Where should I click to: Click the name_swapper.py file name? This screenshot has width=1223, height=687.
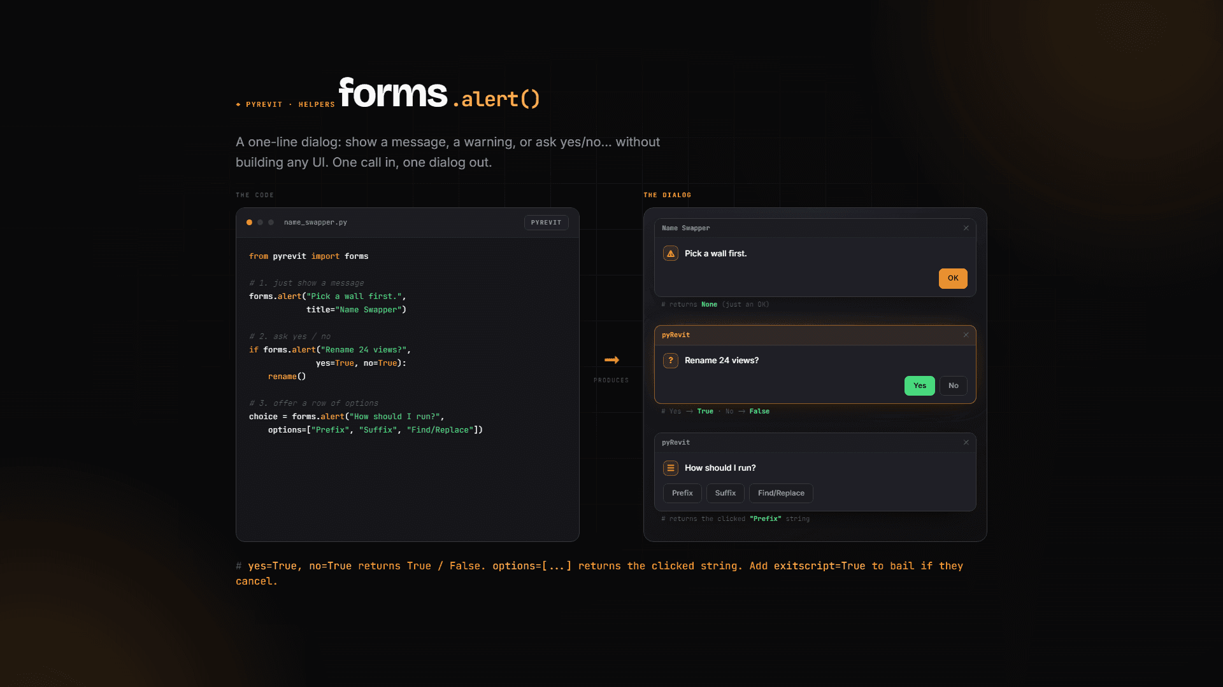[315, 222]
